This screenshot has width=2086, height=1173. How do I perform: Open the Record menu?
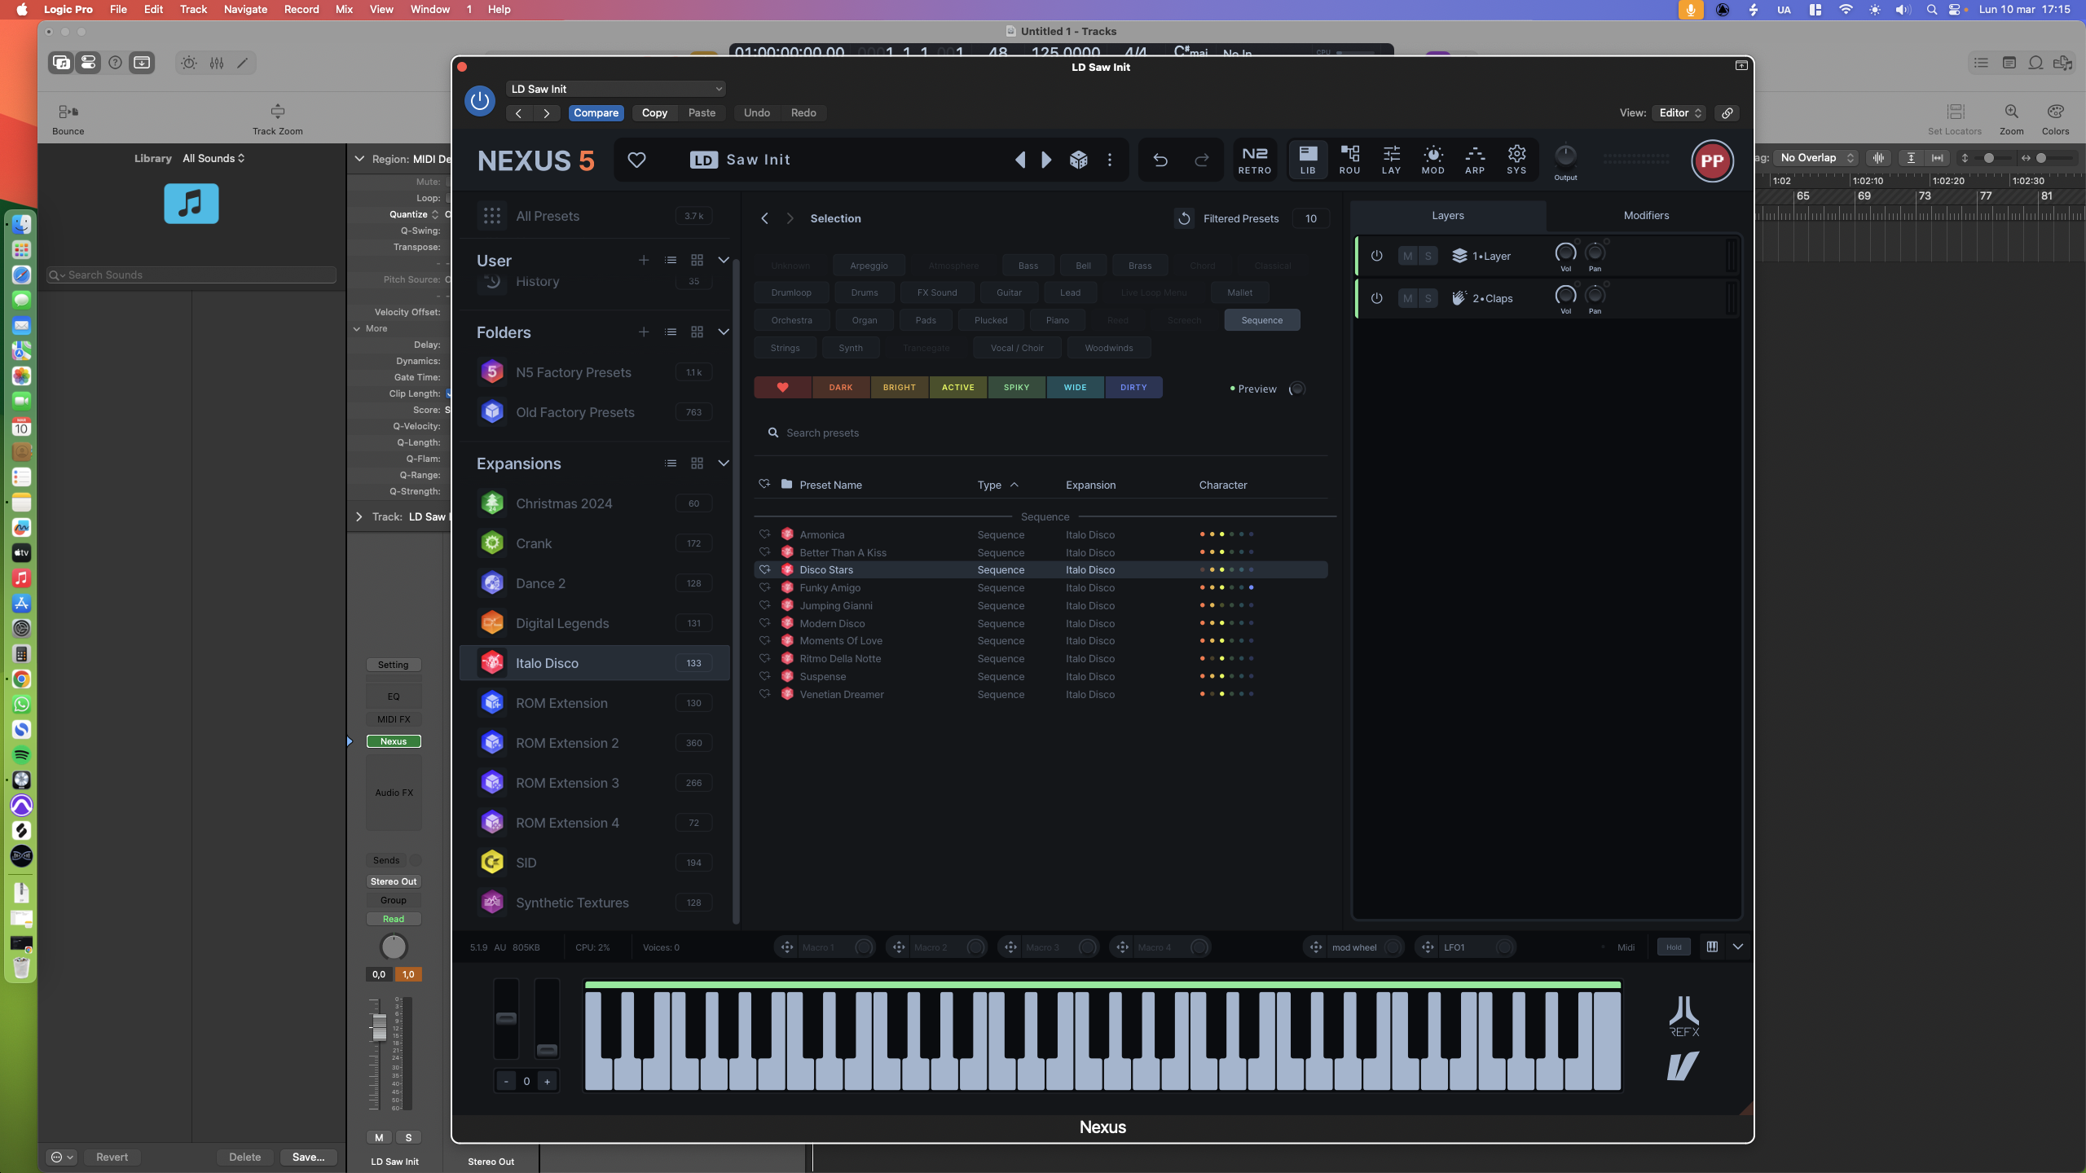click(301, 9)
